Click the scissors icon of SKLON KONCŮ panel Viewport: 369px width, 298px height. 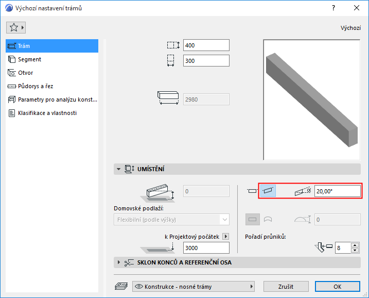pyautogui.click(x=129, y=262)
